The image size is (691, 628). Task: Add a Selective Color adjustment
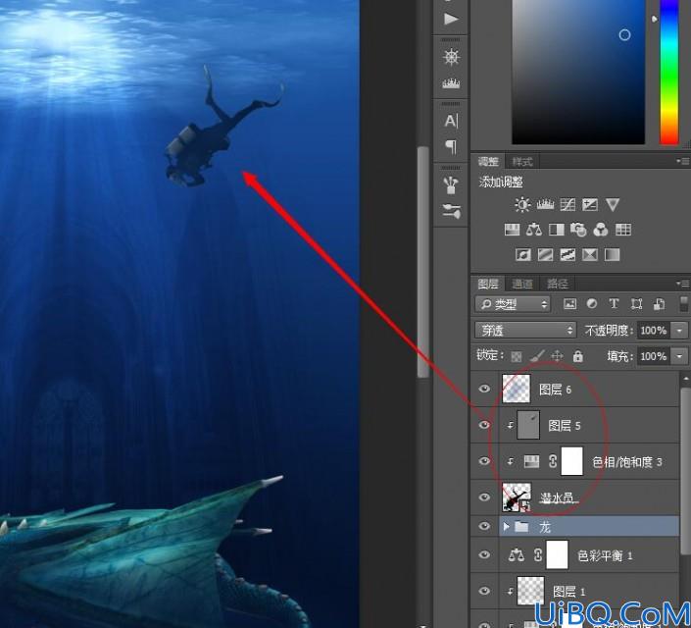click(590, 255)
